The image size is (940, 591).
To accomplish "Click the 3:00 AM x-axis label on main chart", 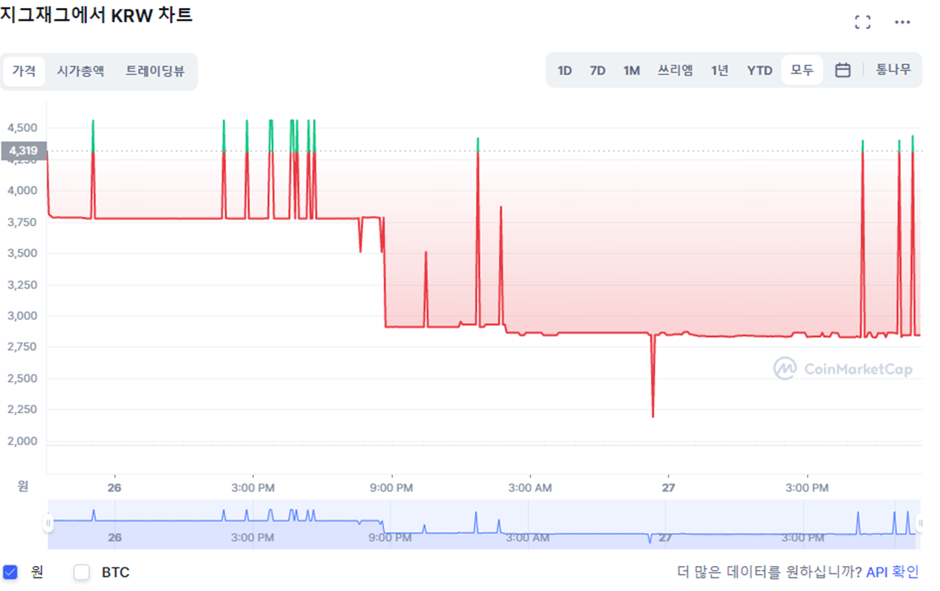I will pos(530,488).
